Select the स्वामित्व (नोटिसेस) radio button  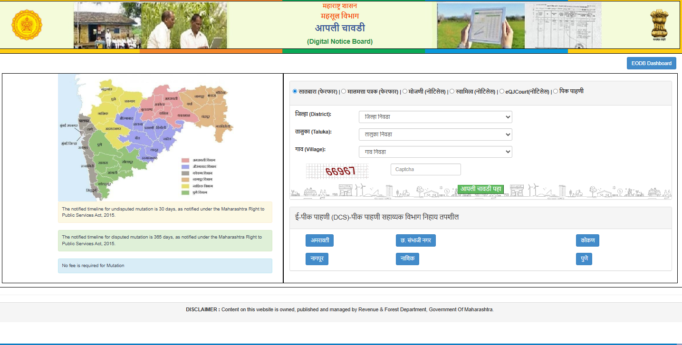click(x=452, y=91)
